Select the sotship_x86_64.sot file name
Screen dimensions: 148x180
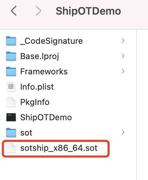point(59,148)
